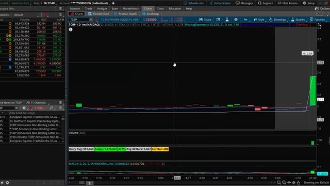This screenshot has height=186, width=330.
Task: Open the Setup menu
Action: 308,3
